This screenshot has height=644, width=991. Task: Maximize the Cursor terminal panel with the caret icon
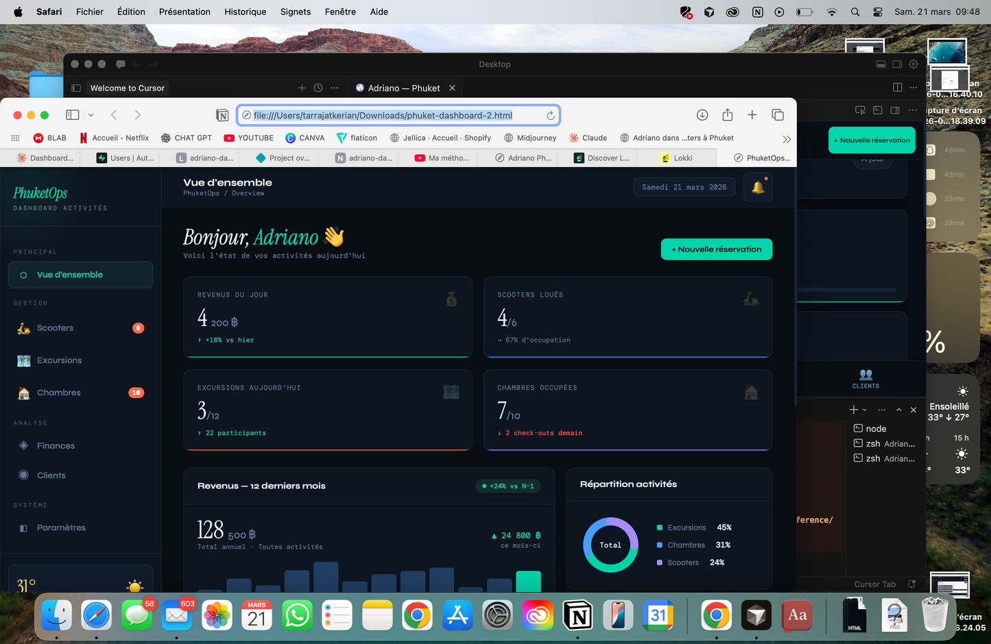tap(898, 410)
